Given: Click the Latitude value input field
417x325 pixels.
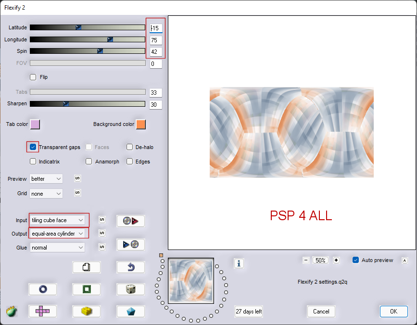Looking at the screenshot, I should tap(156, 28).
